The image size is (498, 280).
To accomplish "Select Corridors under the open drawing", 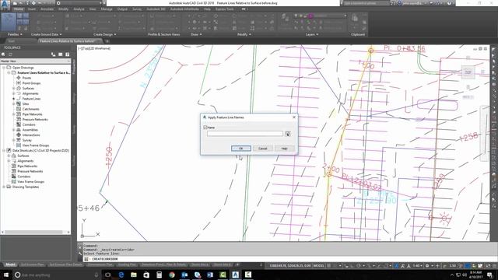I will pos(29,124).
